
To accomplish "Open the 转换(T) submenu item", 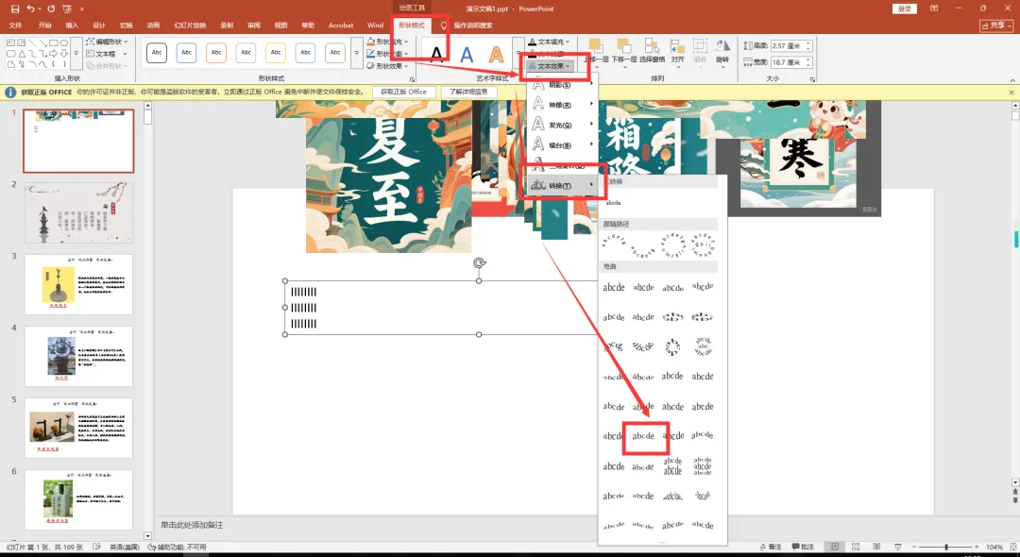I will 563,186.
